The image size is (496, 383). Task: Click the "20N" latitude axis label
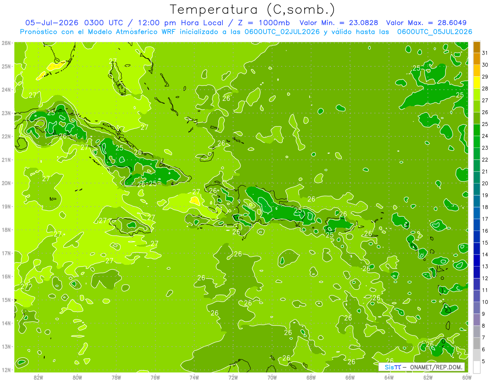(6, 183)
